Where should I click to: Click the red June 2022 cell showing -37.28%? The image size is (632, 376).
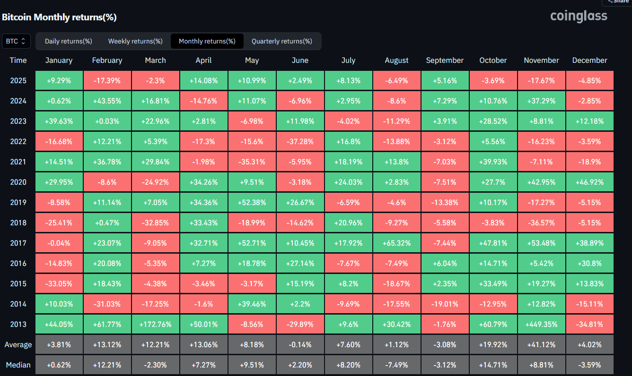(300, 142)
